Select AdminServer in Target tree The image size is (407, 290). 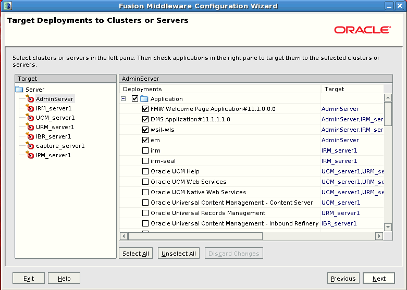pos(55,99)
